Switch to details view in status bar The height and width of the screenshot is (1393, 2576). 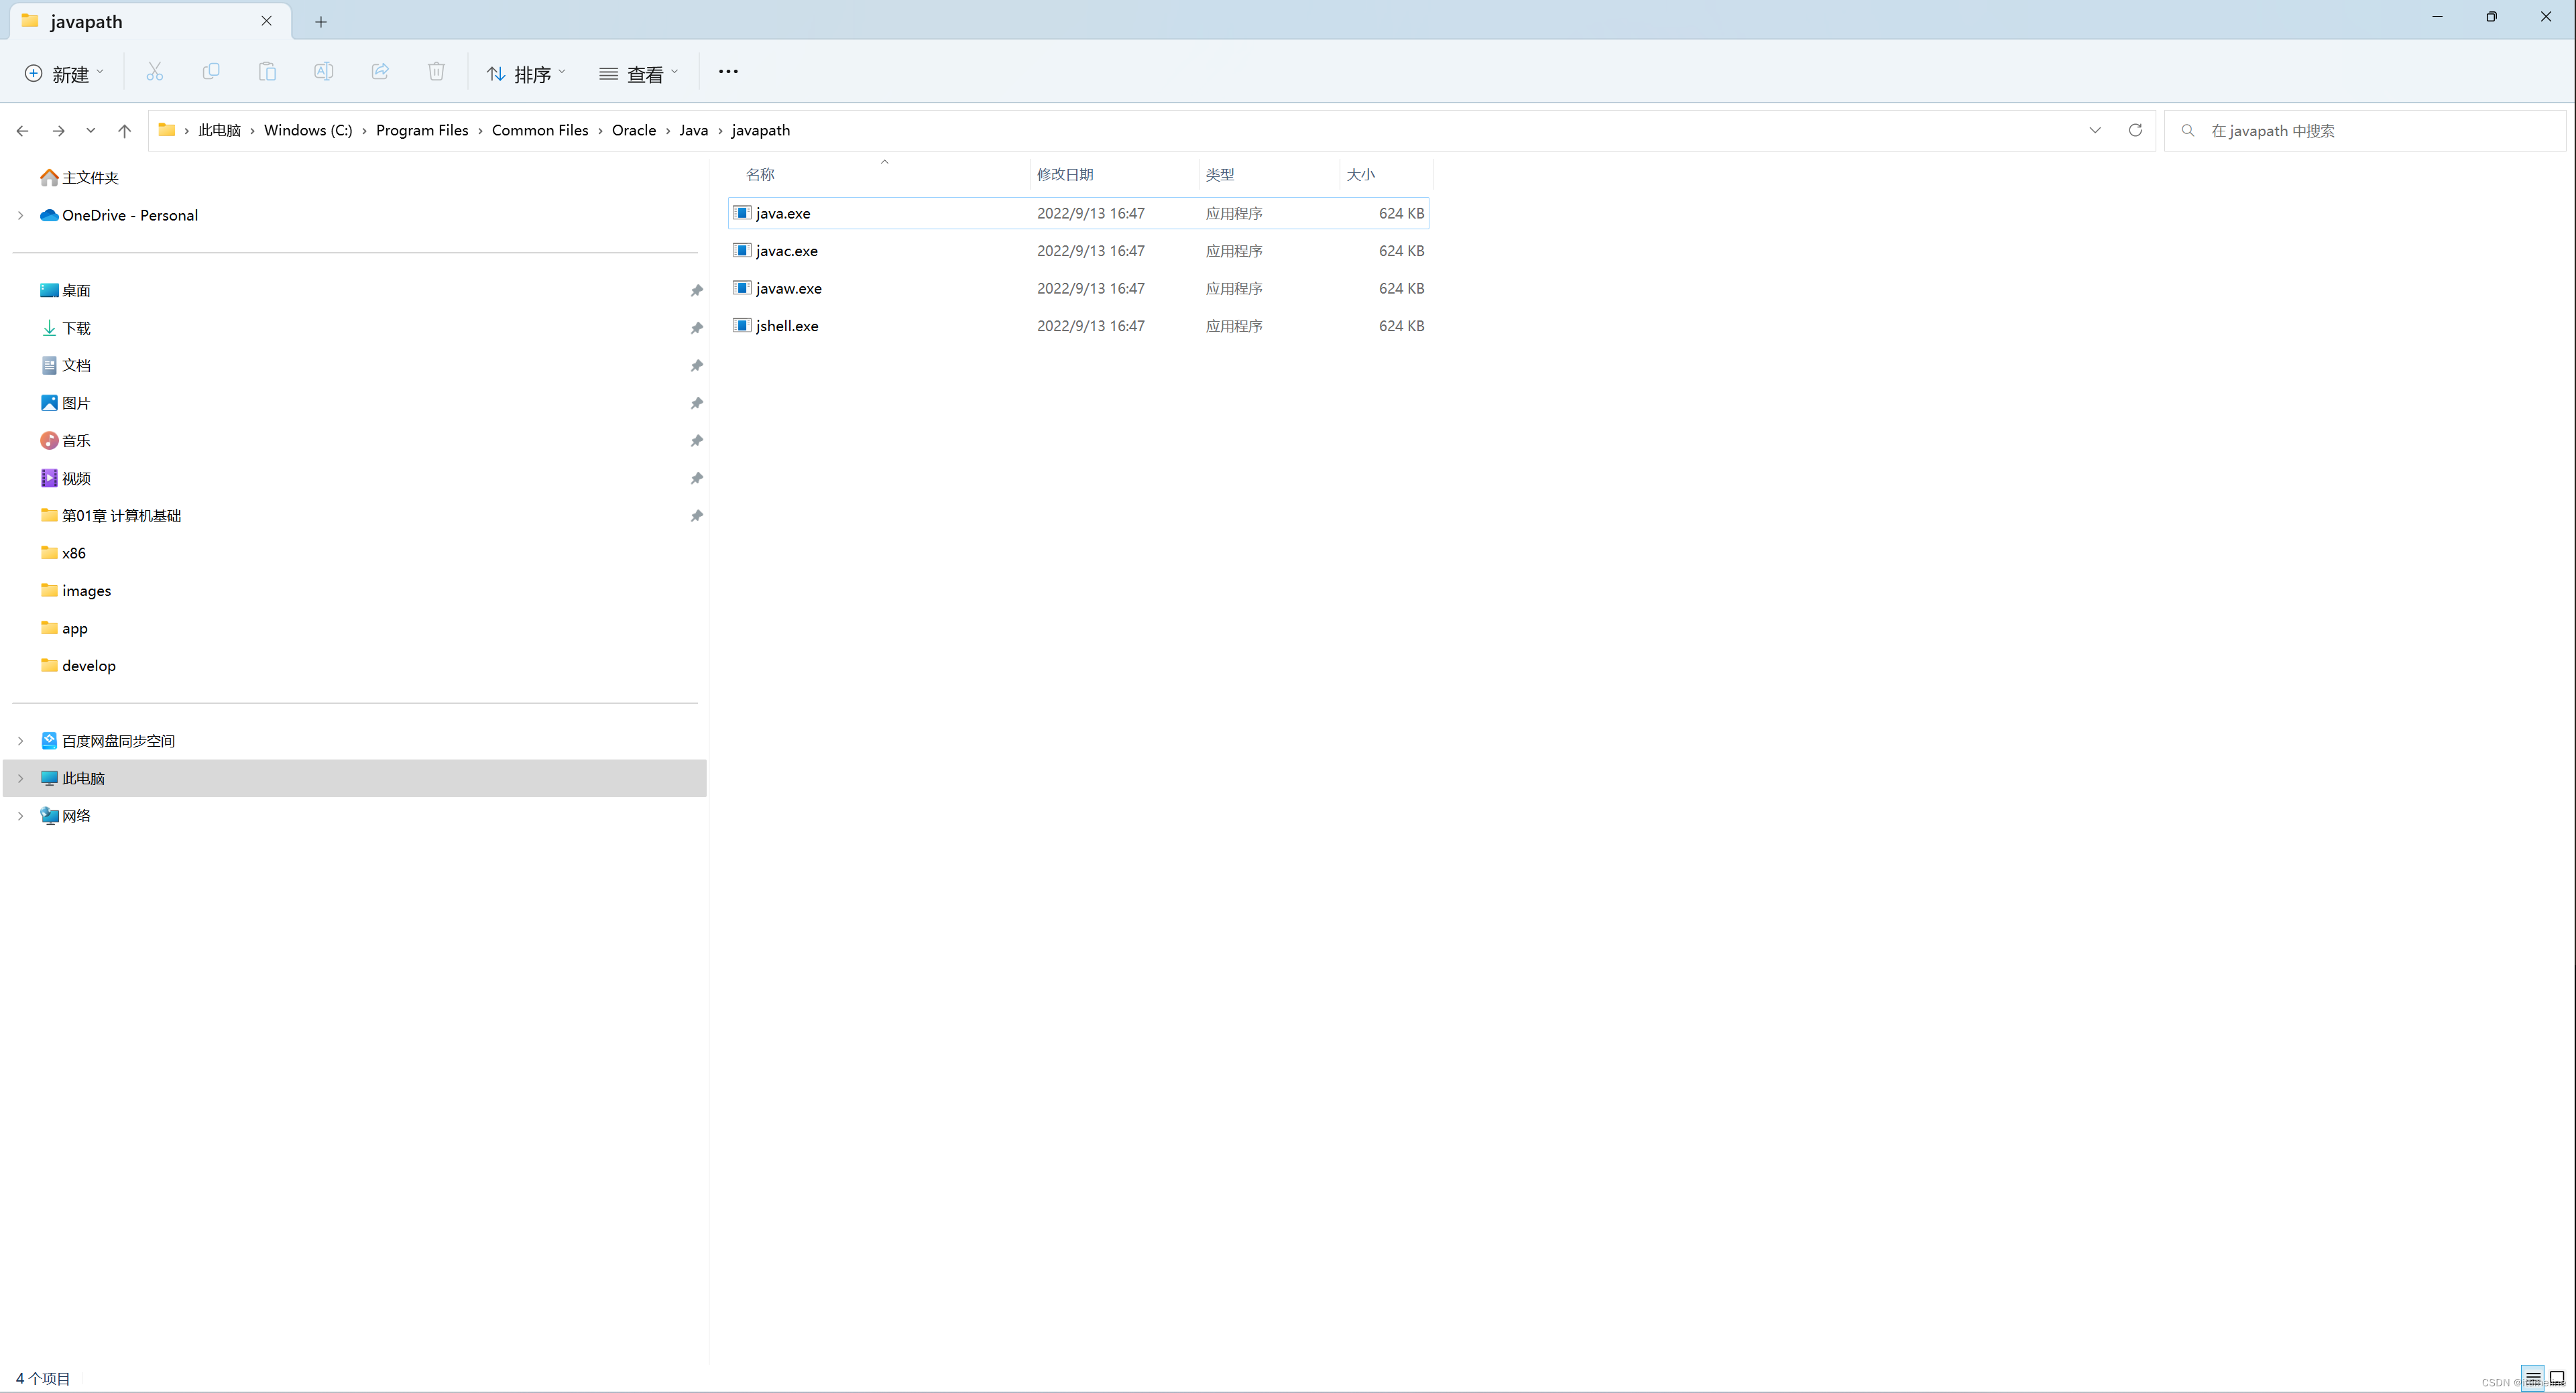coord(2532,1378)
